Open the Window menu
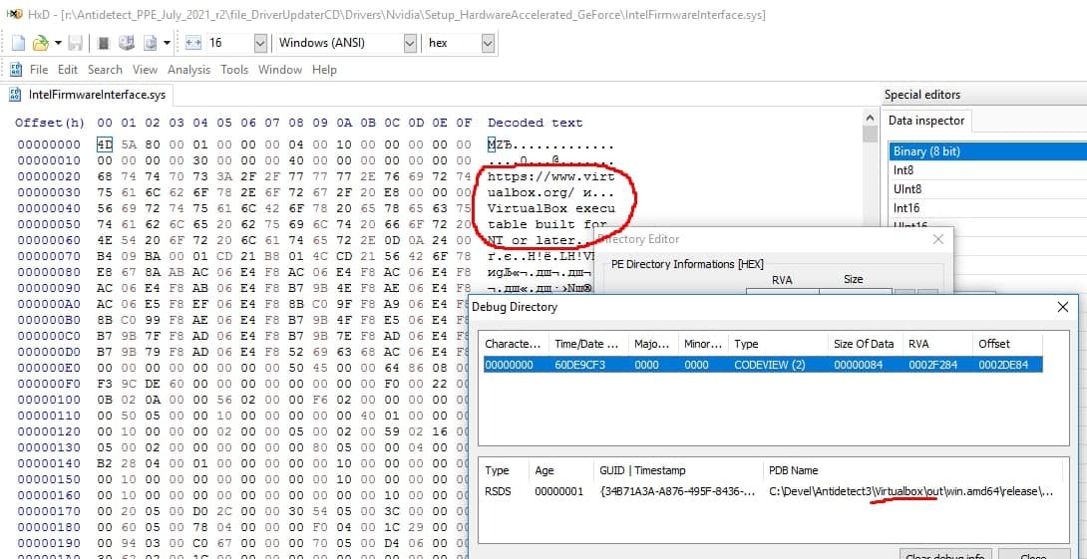The width and height of the screenshot is (1087, 559). 280,70
